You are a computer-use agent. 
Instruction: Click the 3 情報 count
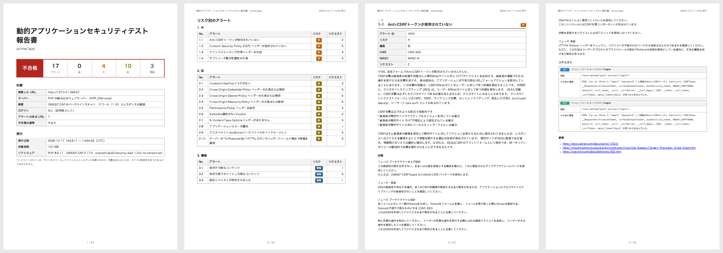click(x=152, y=68)
